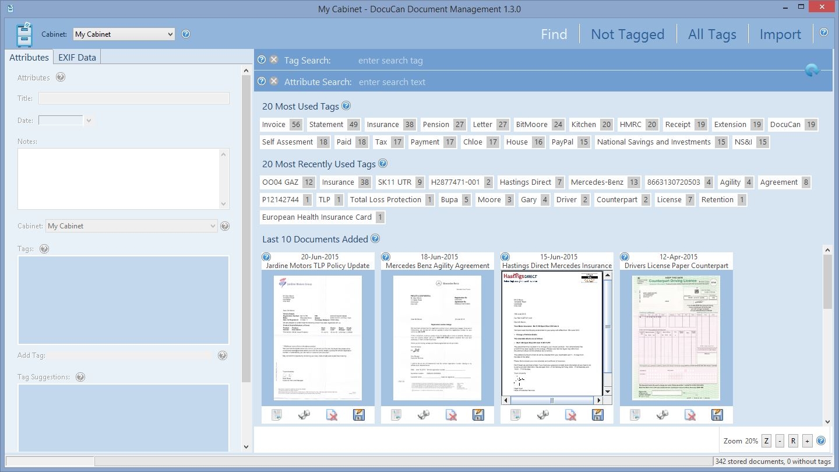This screenshot has width=839, height=472.
Task: Click the Total Loss Protection tag
Action: click(x=391, y=199)
